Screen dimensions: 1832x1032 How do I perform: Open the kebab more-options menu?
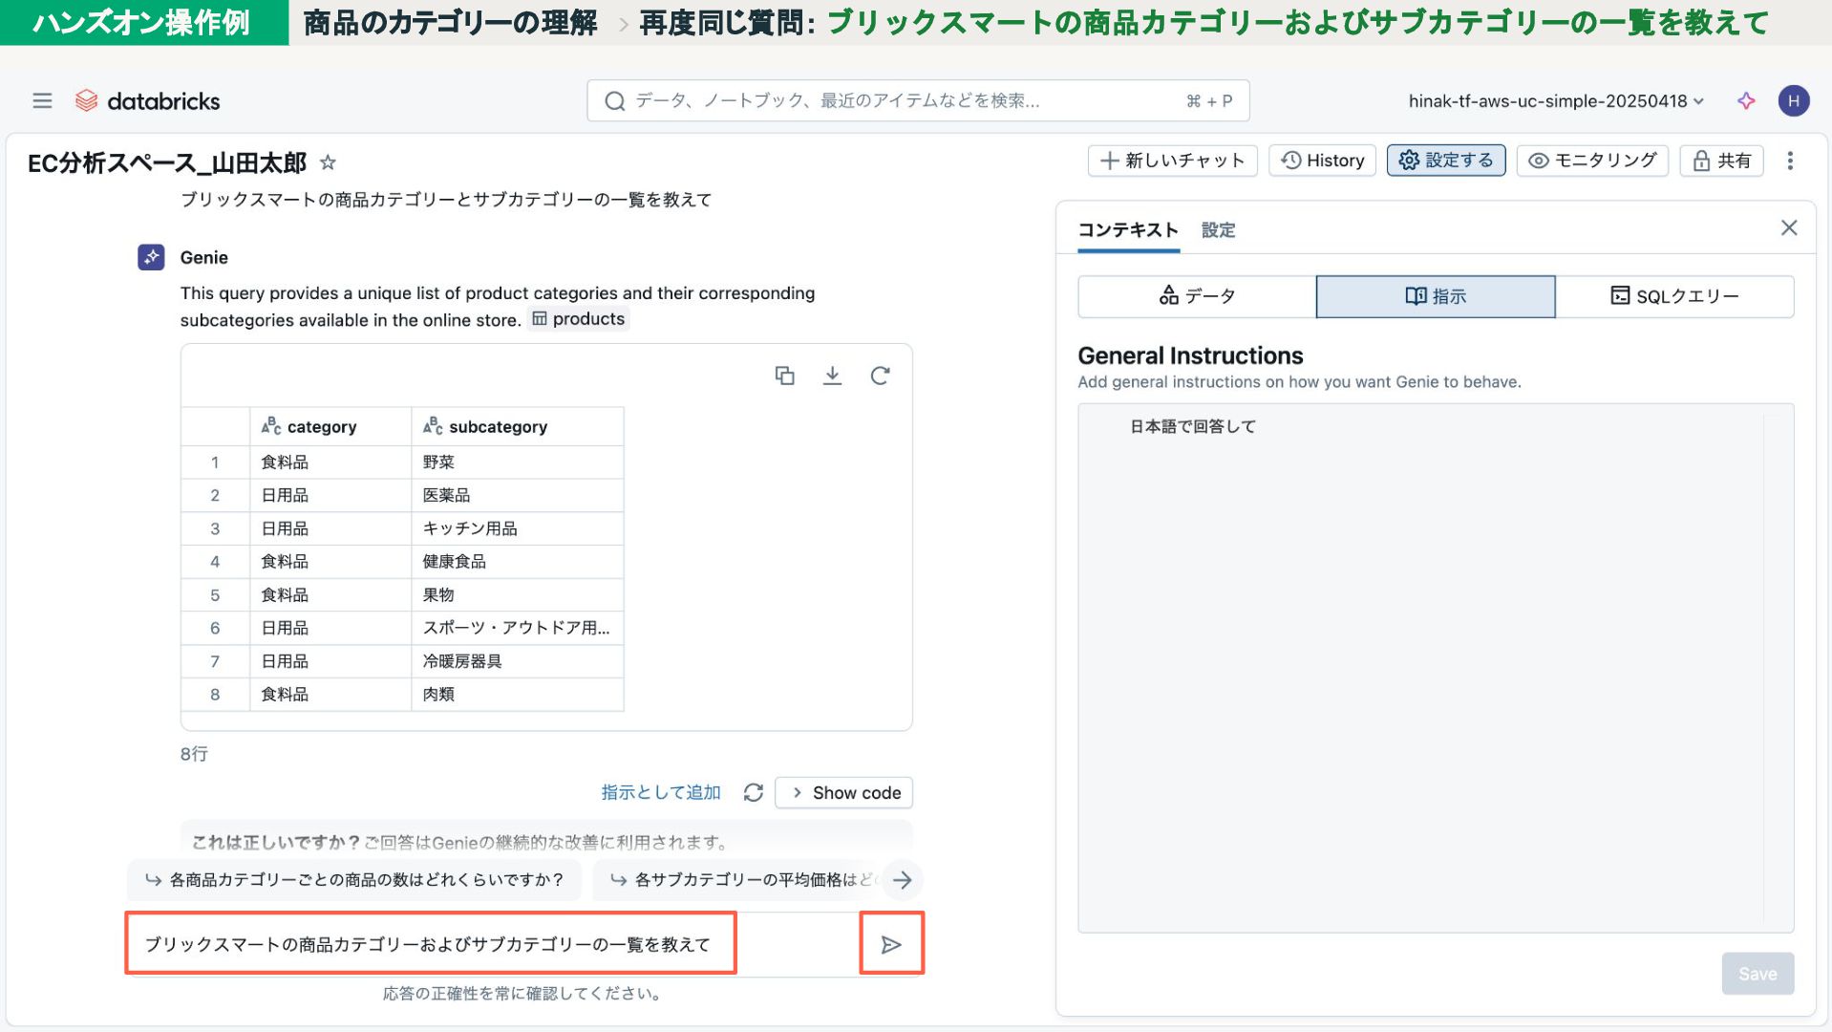point(1790,161)
